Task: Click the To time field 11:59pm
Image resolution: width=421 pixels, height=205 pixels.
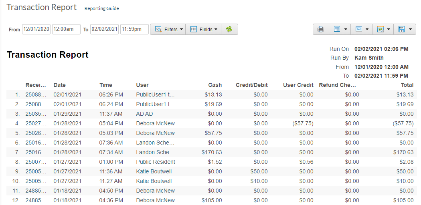Action: 134,29
